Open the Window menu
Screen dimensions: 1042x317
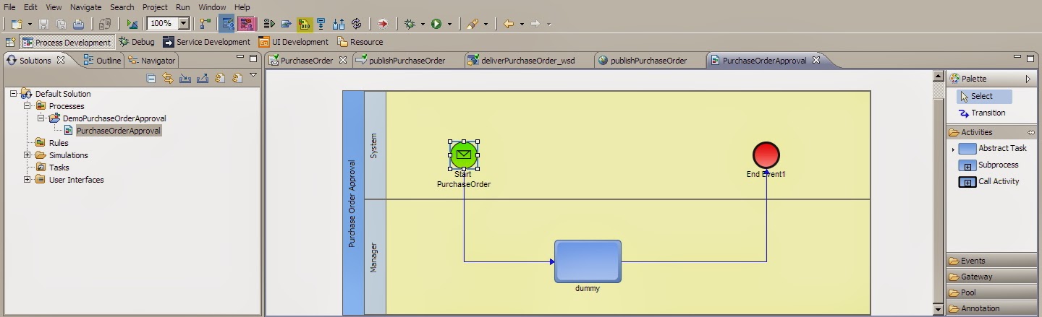click(x=212, y=6)
